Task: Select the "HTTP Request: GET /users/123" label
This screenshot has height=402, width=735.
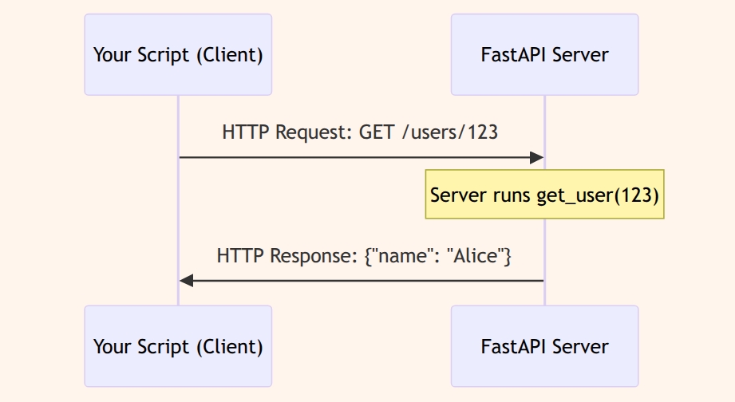Action: coord(360,132)
